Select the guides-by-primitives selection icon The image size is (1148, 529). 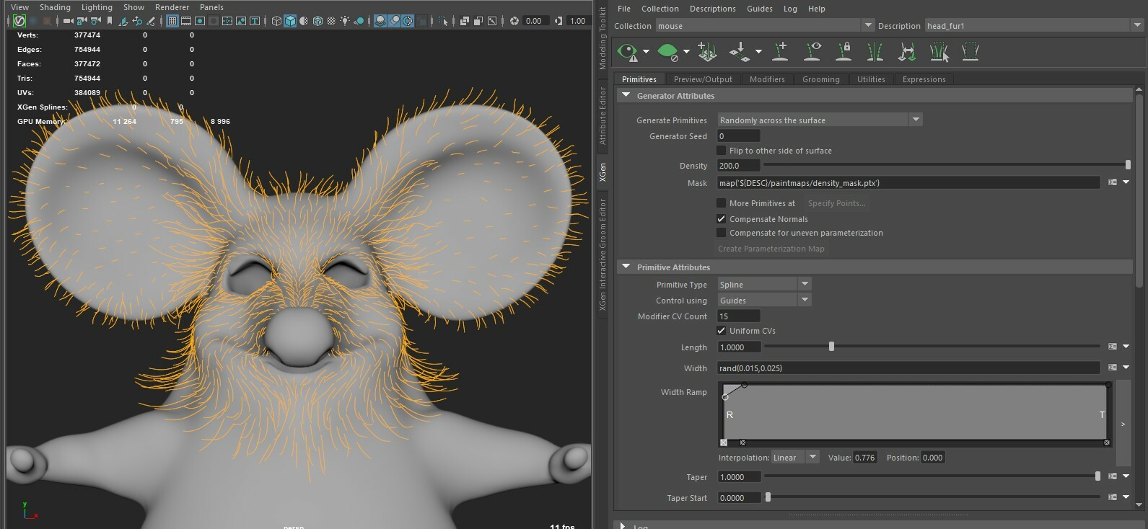(939, 51)
